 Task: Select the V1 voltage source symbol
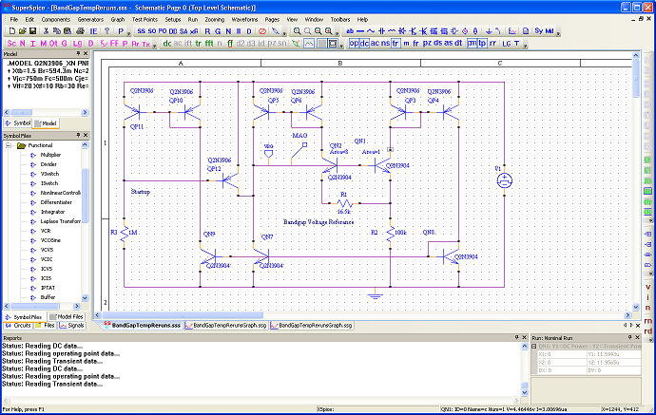(x=504, y=180)
